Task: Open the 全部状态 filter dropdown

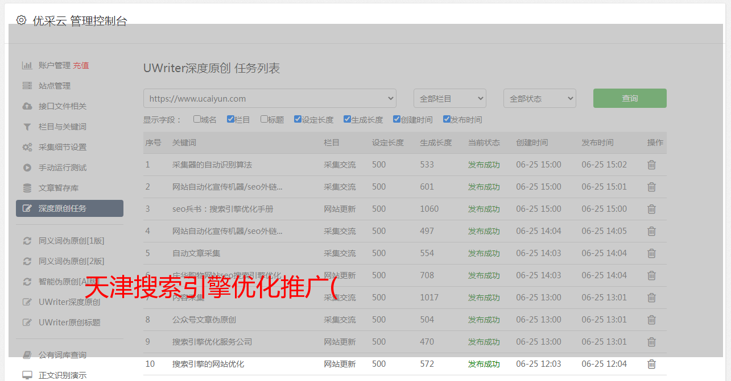Action: pos(539,98)
